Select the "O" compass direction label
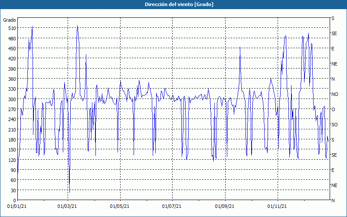 click(x=333, y=109)
